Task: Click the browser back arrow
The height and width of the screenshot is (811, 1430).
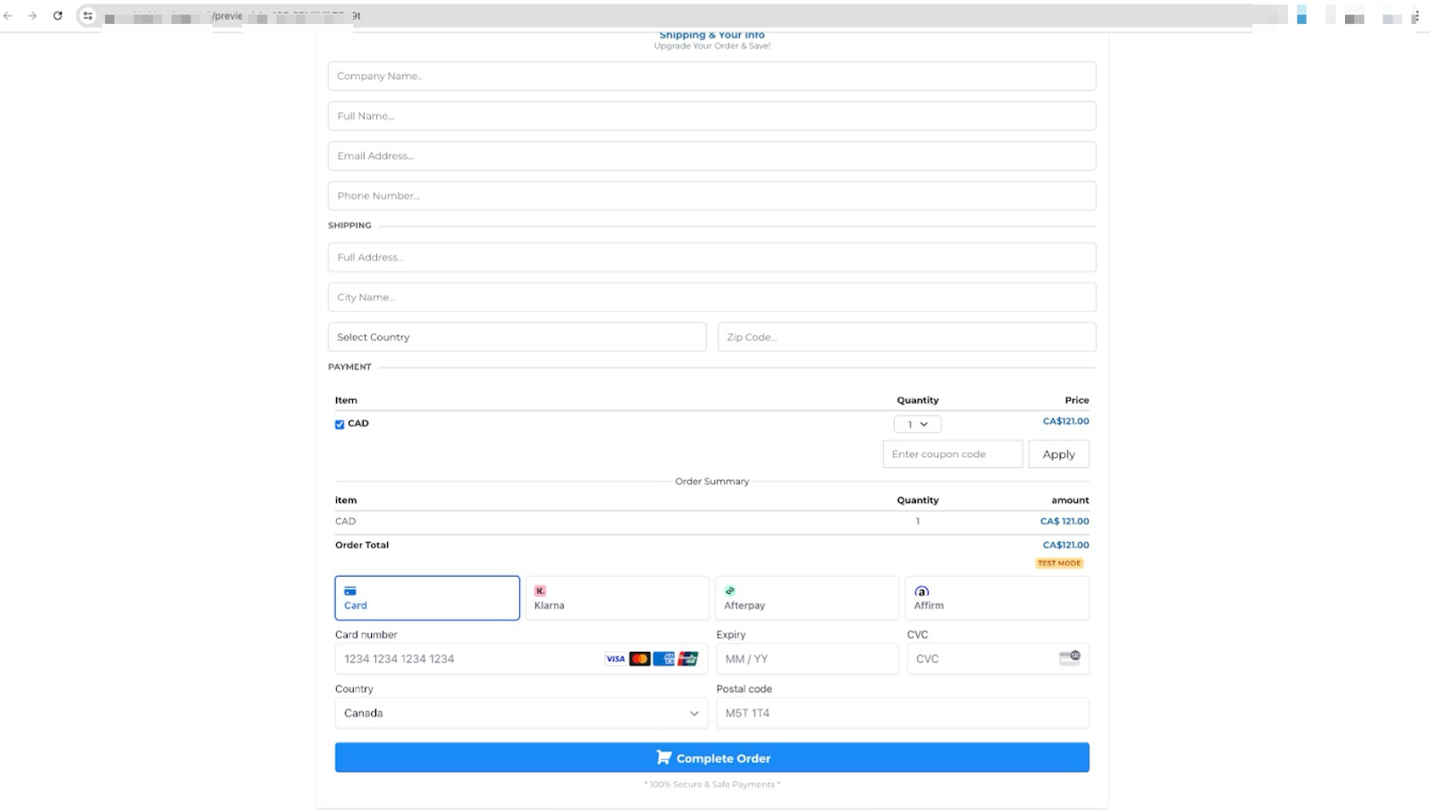Action: pos(8,16)
